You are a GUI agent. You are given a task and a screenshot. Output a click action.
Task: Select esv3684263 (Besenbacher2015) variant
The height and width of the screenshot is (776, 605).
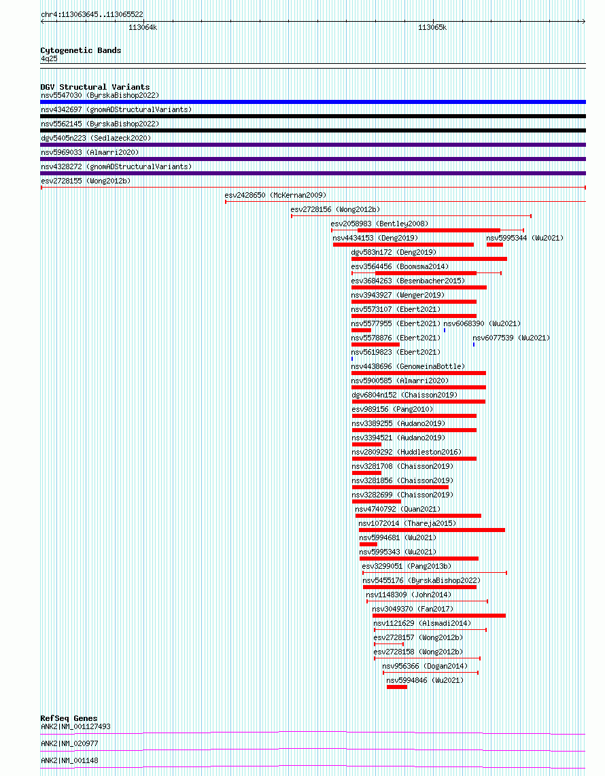[408, 281]
